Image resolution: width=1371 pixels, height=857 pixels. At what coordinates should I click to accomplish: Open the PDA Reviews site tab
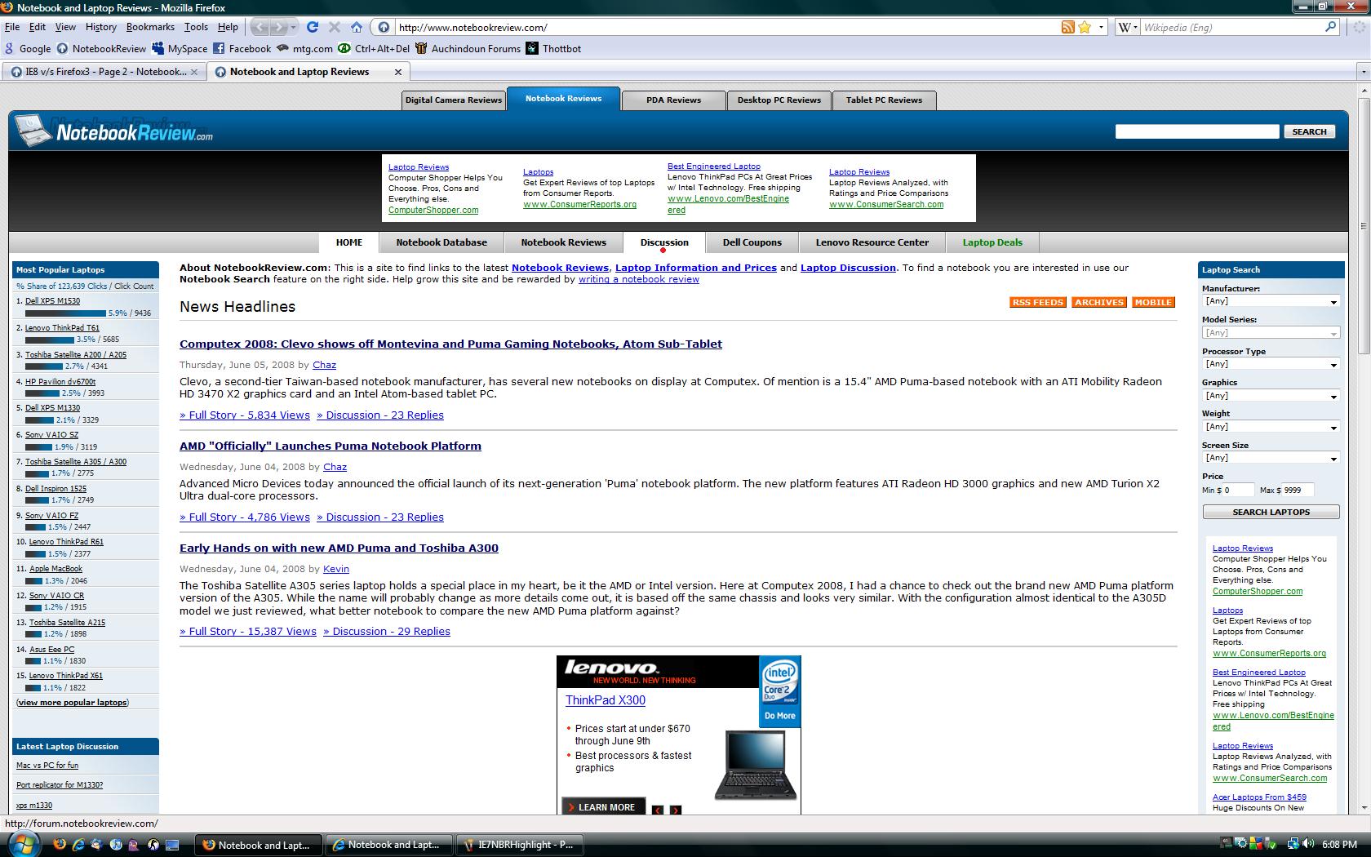673,100
